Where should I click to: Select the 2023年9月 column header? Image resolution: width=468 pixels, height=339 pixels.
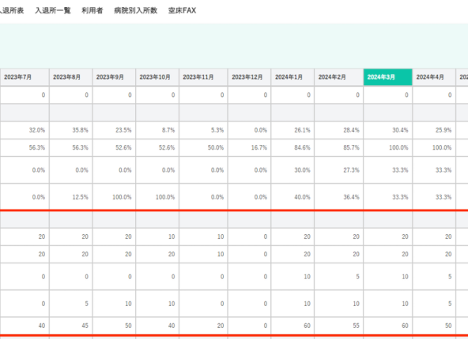(x=114, y=77)
